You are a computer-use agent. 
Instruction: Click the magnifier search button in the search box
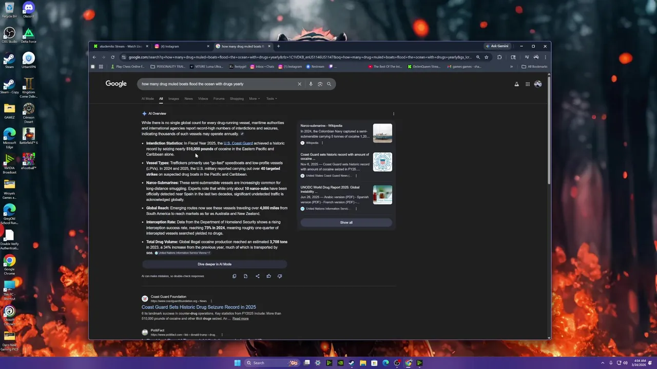[x=329, y=84]
